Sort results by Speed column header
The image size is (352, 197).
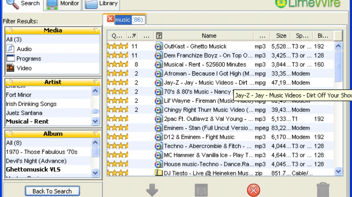click(302, 36)
